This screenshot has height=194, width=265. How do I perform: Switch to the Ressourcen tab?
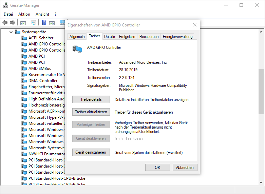coord(149,37)
